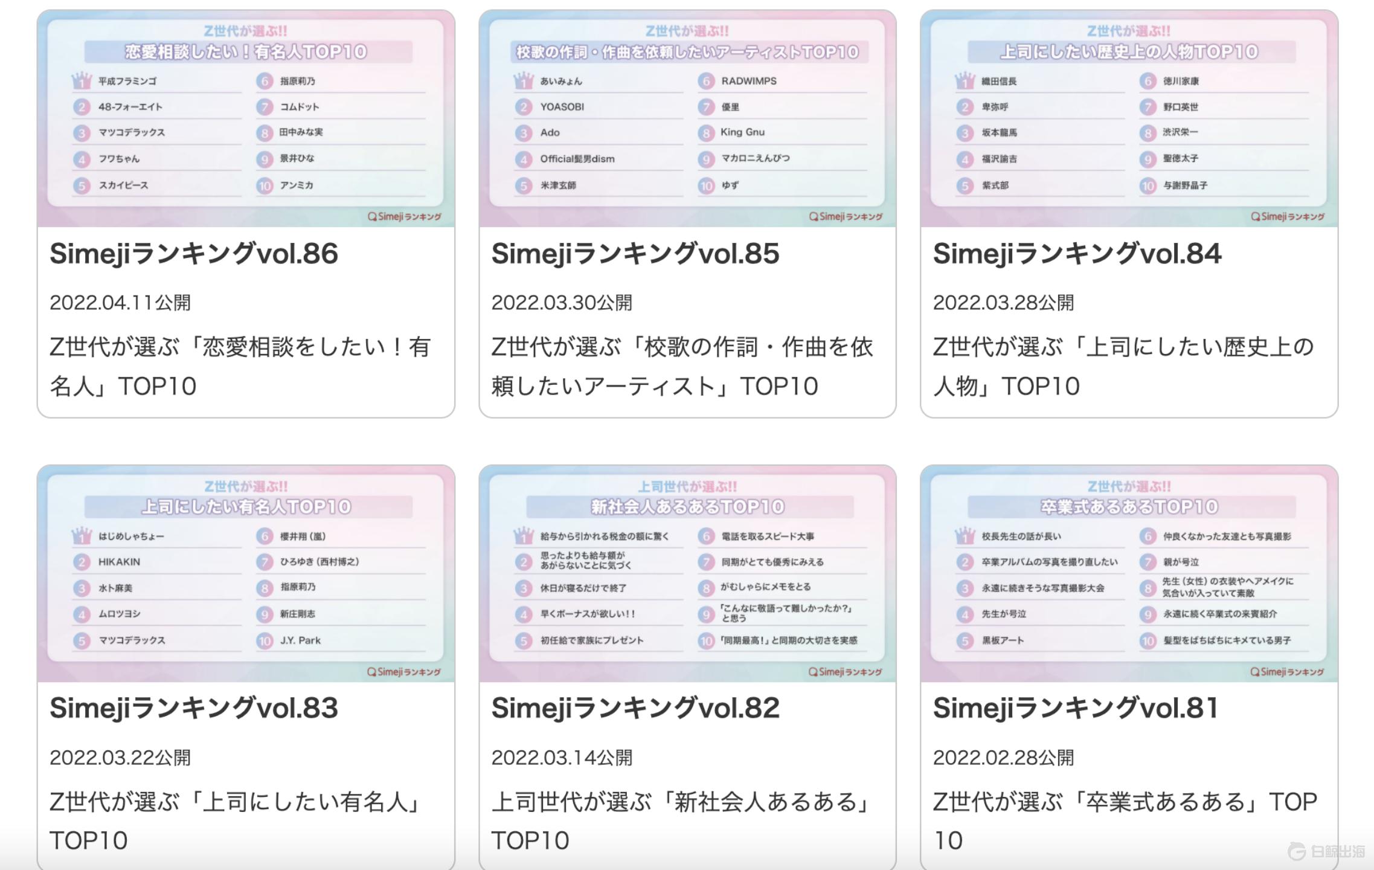1374x870 pixels.
Task: Click the crown icon next to はじめしゃちょー
Action: click(82, 535)
